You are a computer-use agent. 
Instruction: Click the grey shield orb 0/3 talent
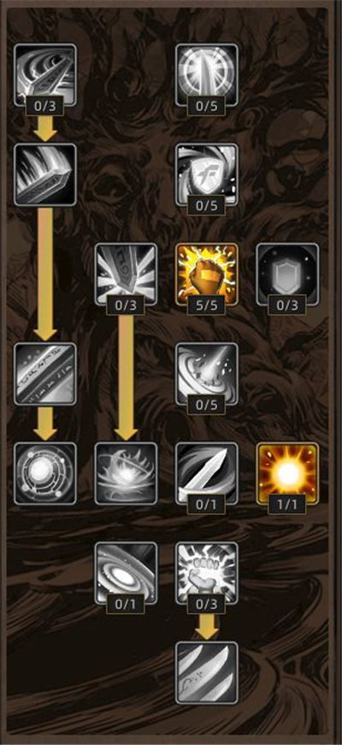[287, 275]
